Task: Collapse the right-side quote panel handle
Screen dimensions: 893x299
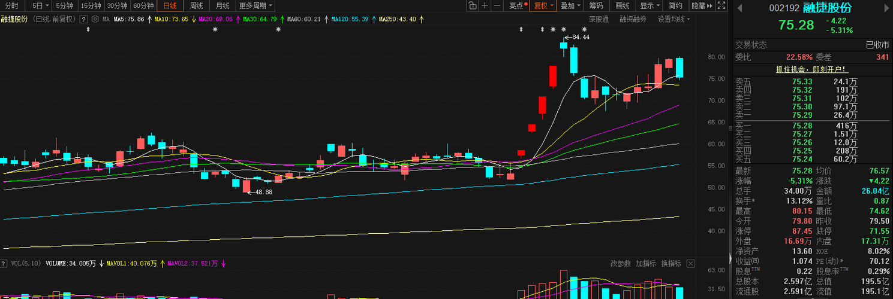Action: click(x=730, y=259)
